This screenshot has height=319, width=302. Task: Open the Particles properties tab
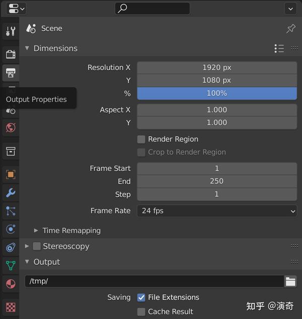(10, 211)
